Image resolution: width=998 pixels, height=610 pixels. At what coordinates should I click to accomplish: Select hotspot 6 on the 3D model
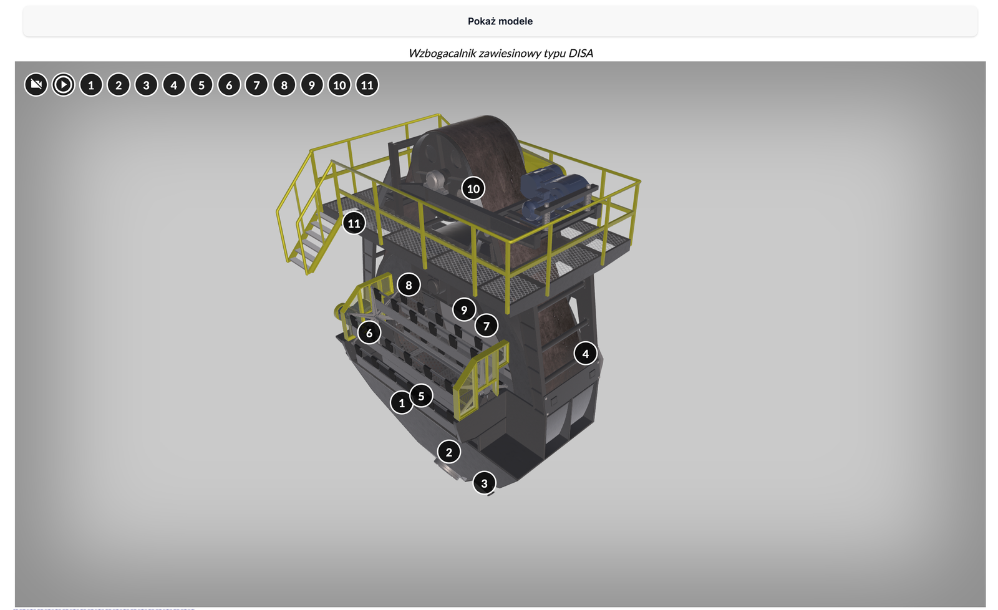click(369, 332)
